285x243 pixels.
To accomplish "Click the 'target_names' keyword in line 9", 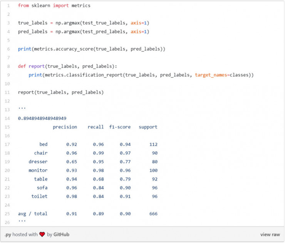I will tap(211, 75).
